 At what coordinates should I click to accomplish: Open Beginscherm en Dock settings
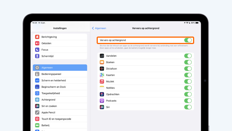(60, 87)
